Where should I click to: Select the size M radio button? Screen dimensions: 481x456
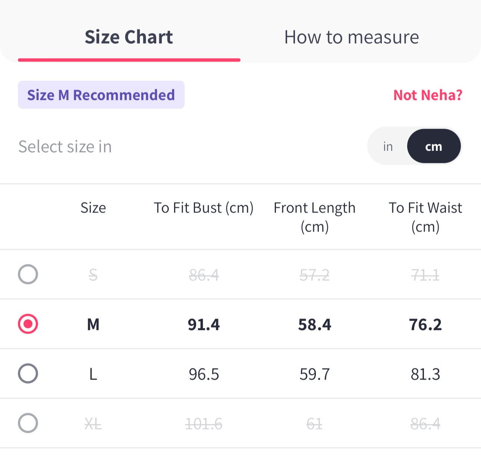pyautogui.click(x=28, y=324)
